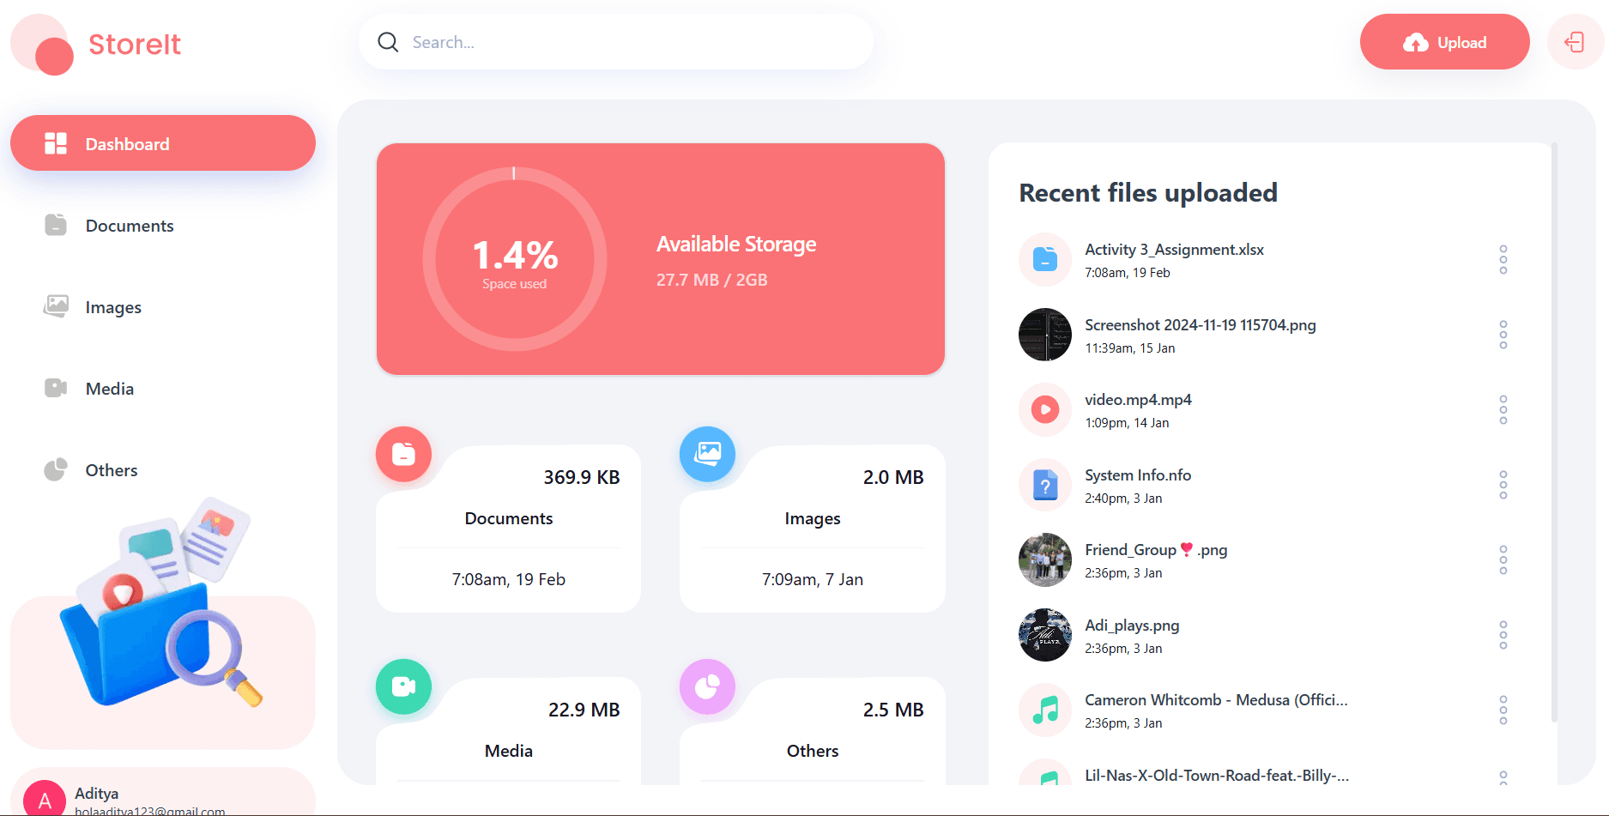This screenshot has width=1609, height=816.
Task: Open the Friend_Group png thumbnail
Action: pos(1044,560)
